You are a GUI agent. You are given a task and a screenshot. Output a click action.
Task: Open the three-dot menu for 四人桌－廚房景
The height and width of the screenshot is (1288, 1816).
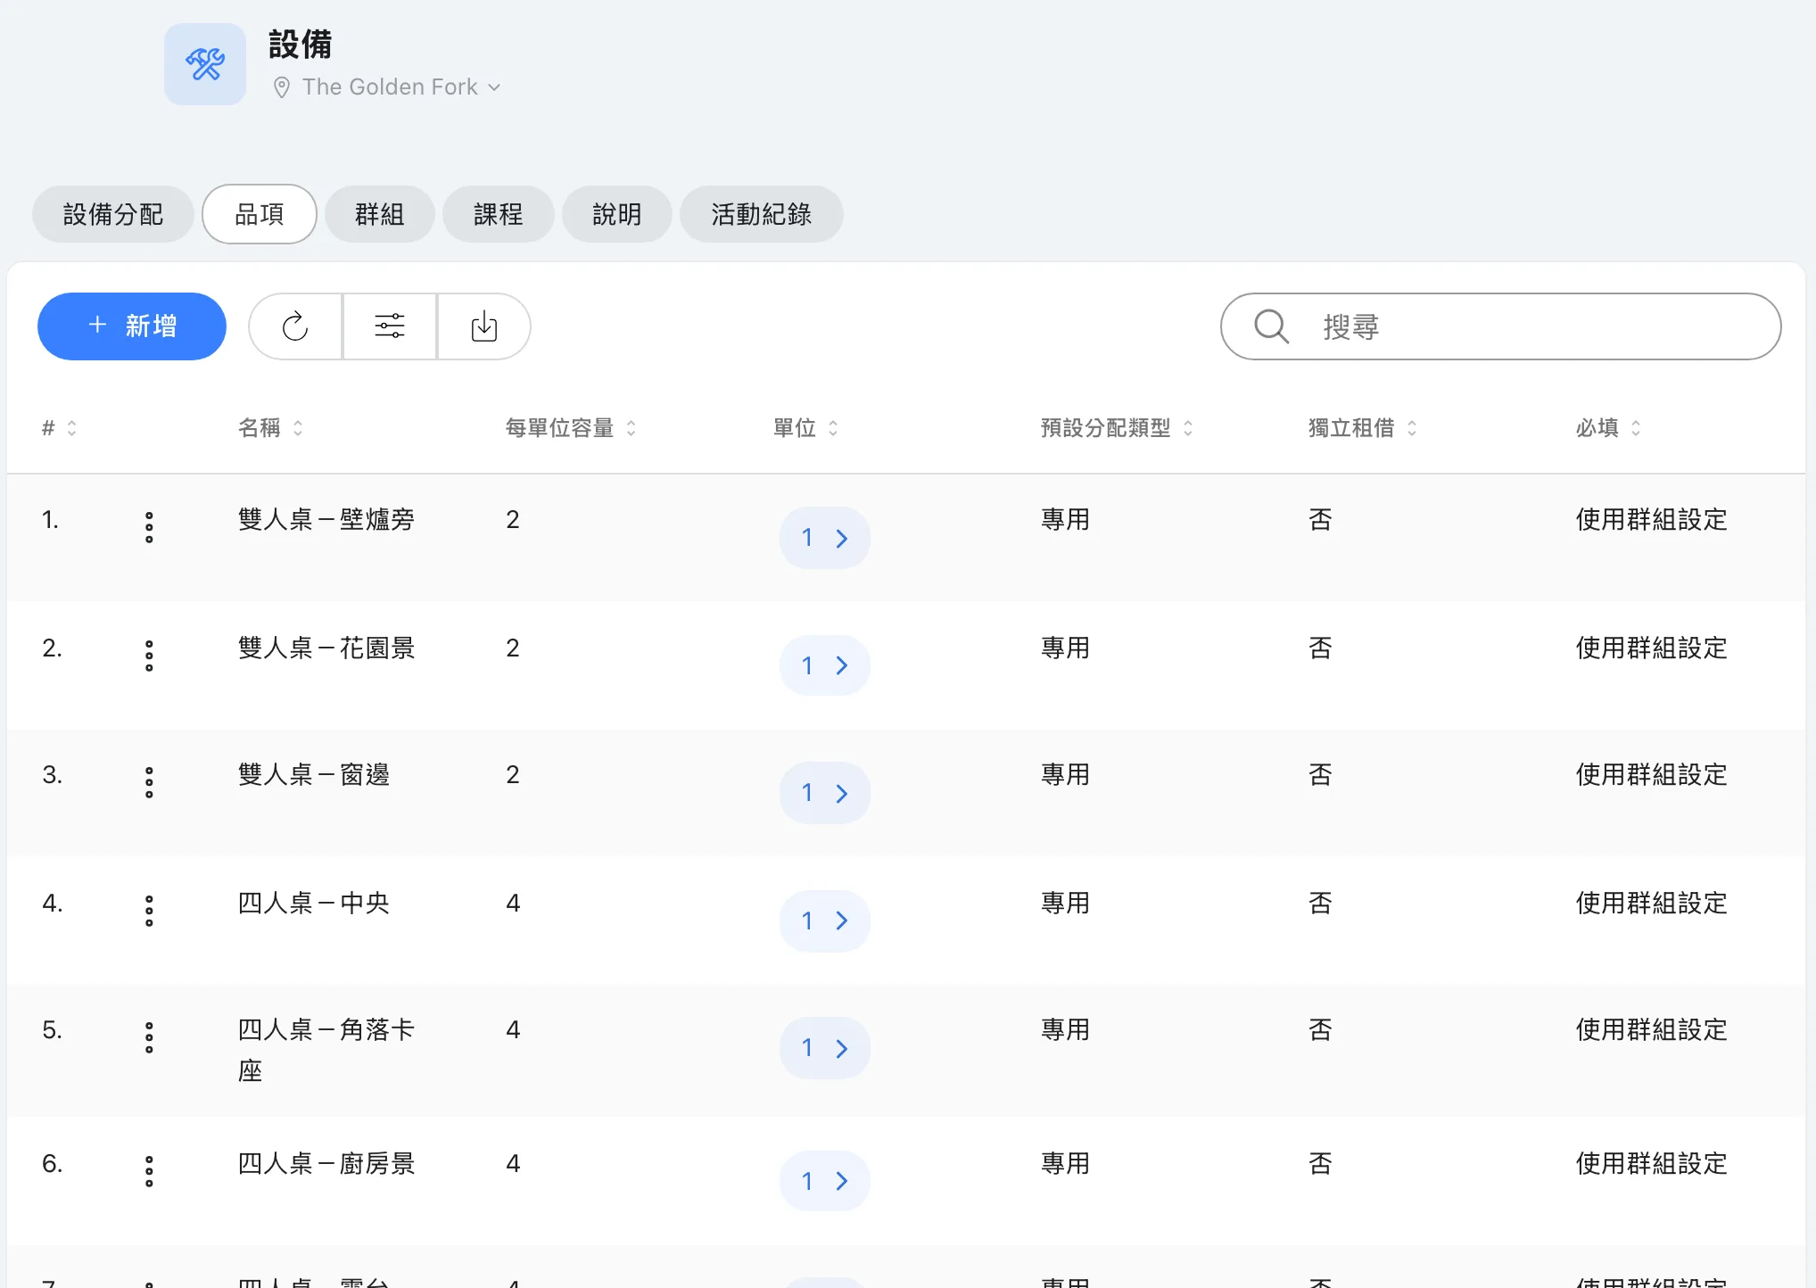(x=149, y=1171)
